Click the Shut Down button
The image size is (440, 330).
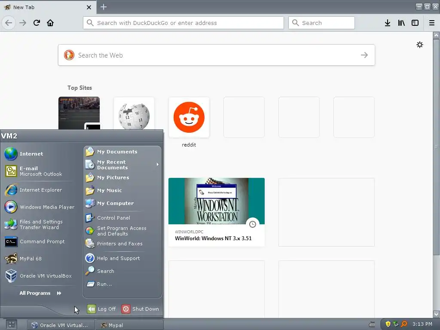(x=141, y=309)
